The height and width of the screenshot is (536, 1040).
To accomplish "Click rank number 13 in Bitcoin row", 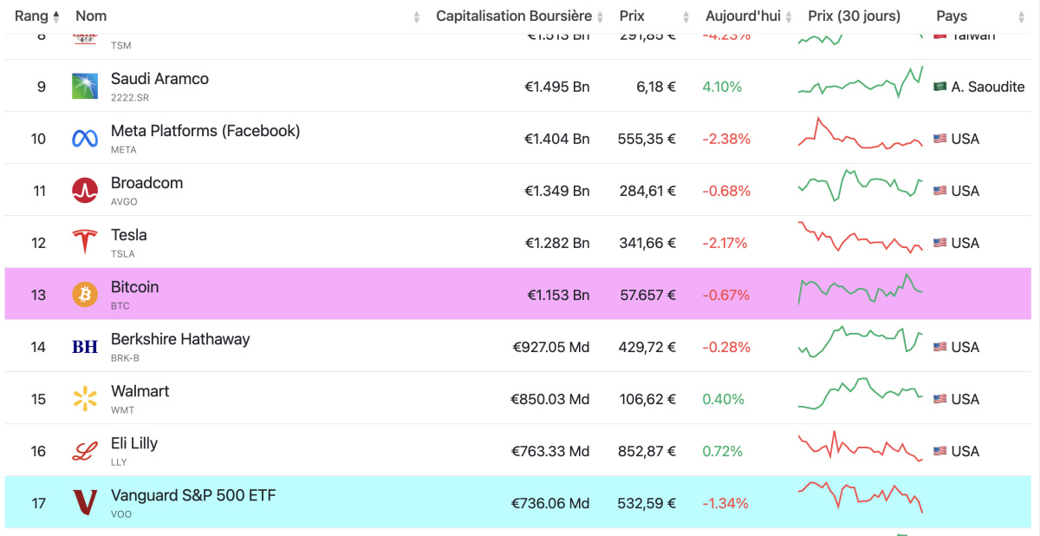I will [x=38, y=295].
